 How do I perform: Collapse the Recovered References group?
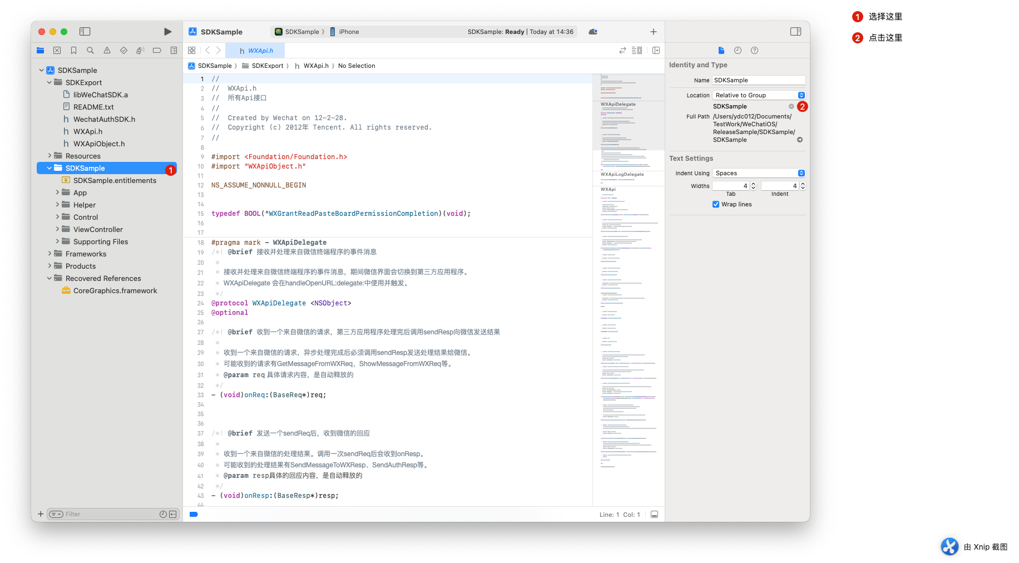tap(50, 278)
